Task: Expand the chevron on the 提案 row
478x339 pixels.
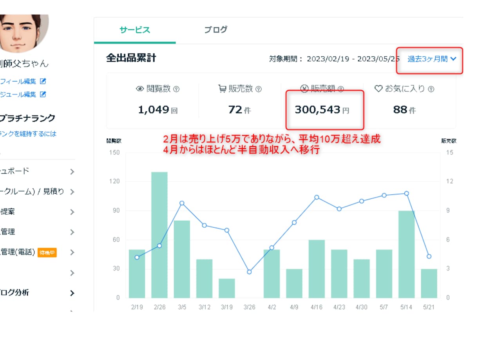Action: pos(72,212)
